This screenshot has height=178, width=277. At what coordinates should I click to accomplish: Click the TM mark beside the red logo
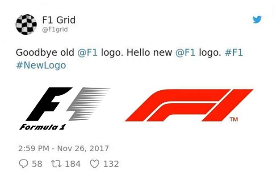[233, 119]
